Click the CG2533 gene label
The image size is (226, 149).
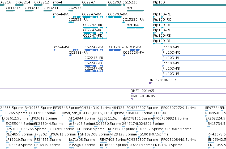(x=75, y=8)
